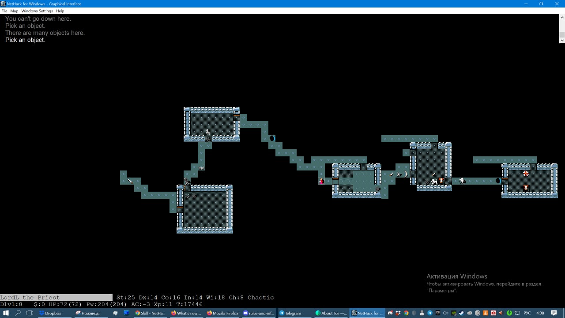
Task: Select the dagger item on the far-left corridor
Action: (x=130, y=181)
